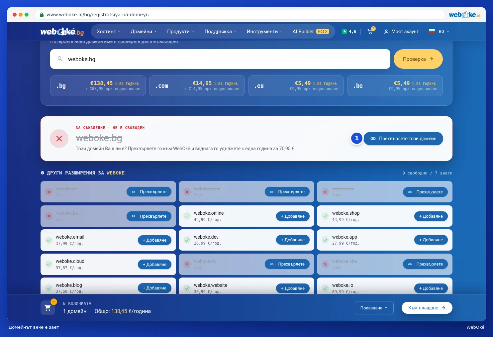This screenshot has height=337, width=493.
Task: Expand the Хостинг menu
Action: (x=108, y=32)
